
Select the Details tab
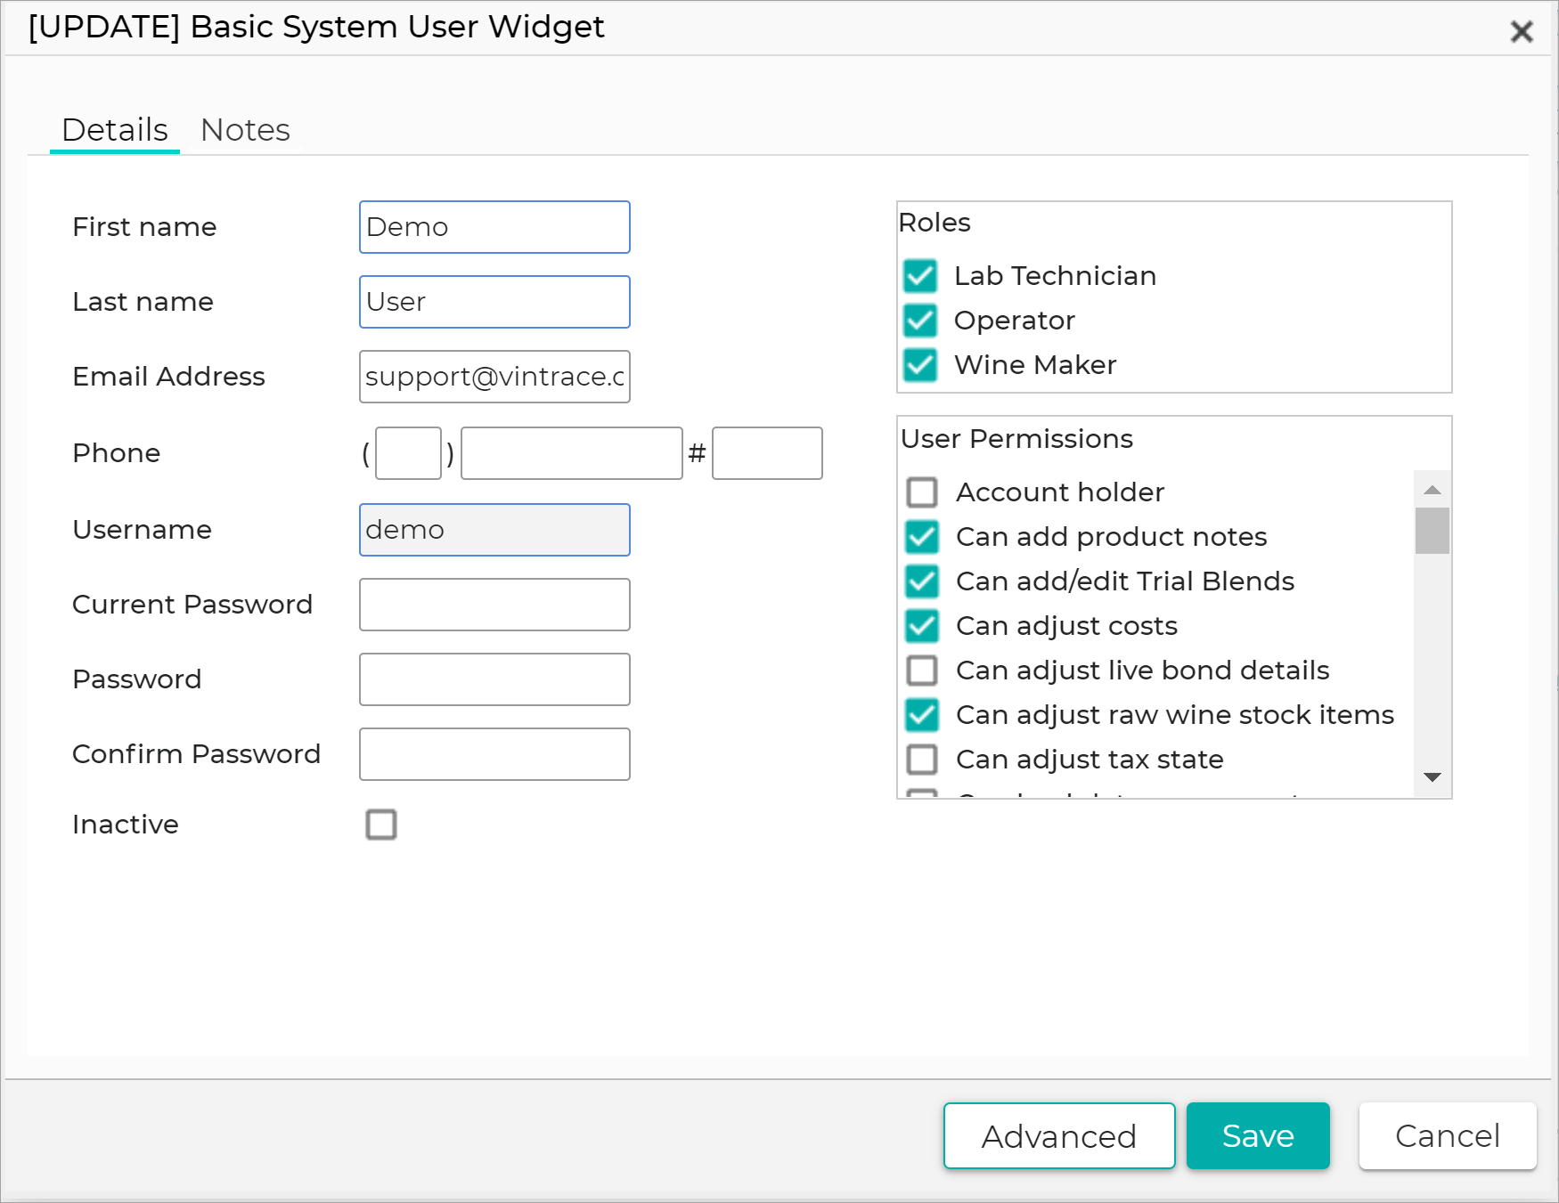114,130
